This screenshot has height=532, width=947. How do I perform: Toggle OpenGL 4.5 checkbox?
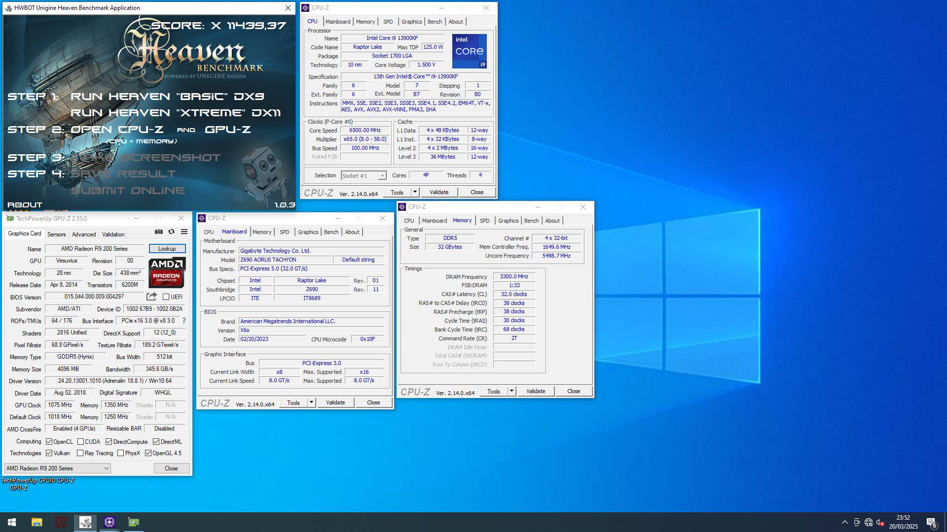point(148,453)
